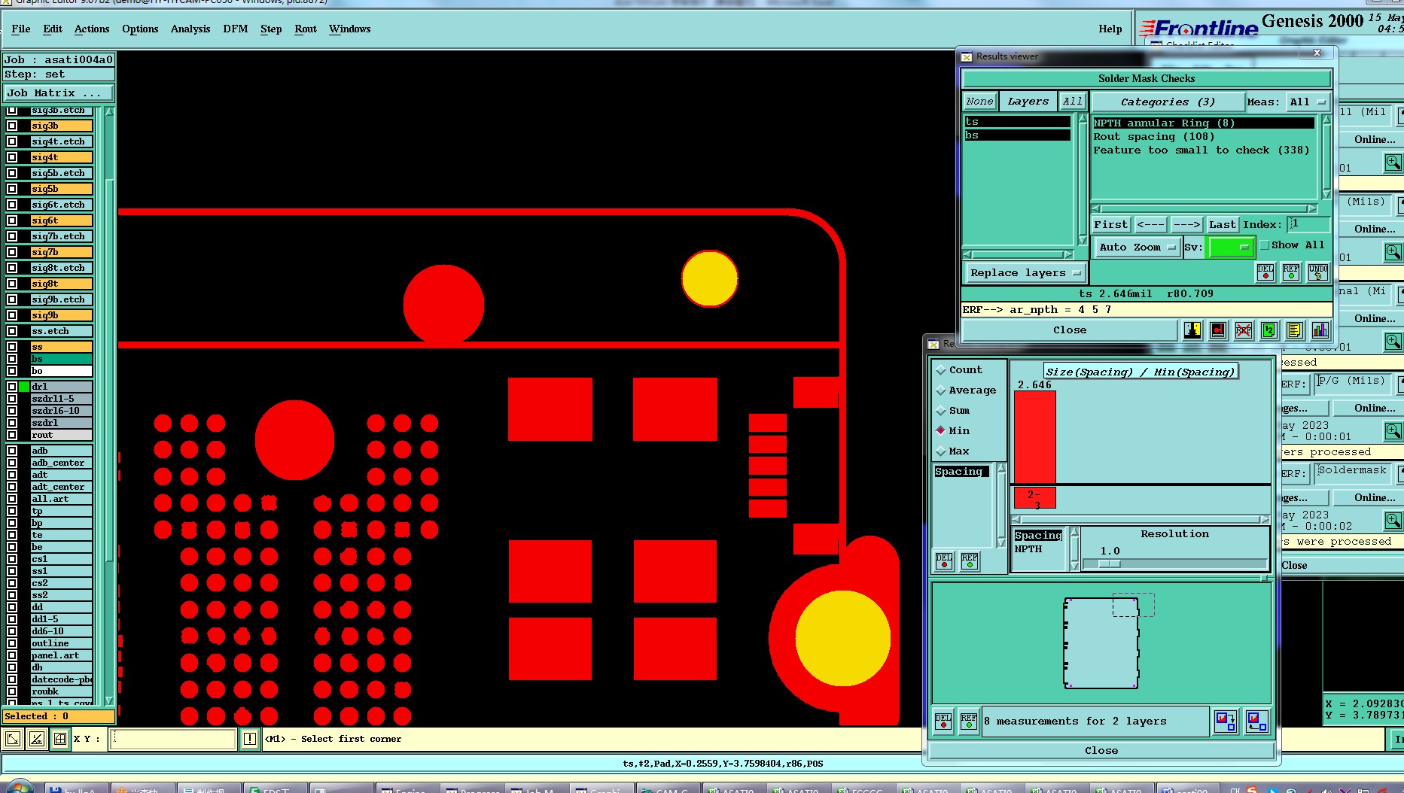This screenshot has height=793, width=1404.
Task: Click green numbered page icon
Action: [1269, 330]
